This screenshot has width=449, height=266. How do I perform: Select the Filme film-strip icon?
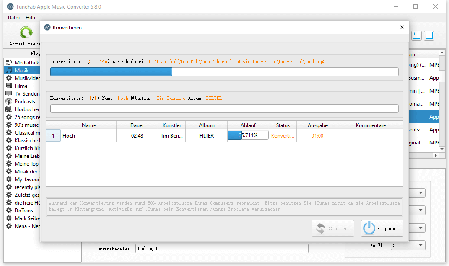point(9,86)
